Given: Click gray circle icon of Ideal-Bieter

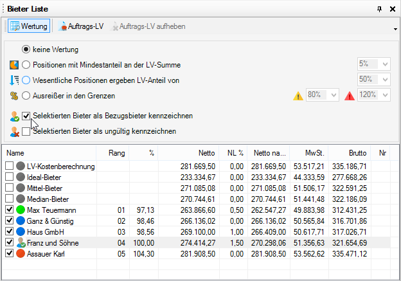Looking at the screenshot, I should [21, 177].
